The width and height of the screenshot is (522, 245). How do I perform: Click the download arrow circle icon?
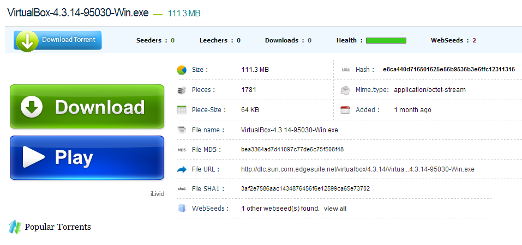point(32,107)
